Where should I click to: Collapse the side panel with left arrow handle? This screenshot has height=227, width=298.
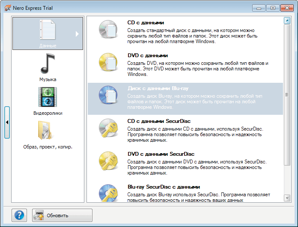pyautogui.click(x=7, y=122)
